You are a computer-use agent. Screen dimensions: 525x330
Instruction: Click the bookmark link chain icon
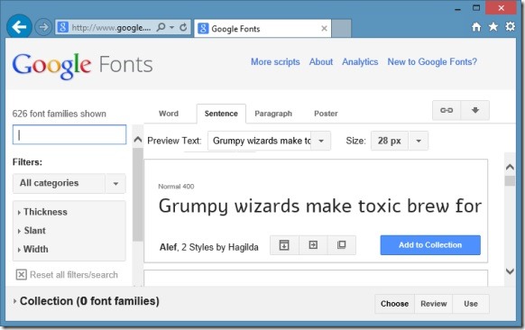point(447,110)
